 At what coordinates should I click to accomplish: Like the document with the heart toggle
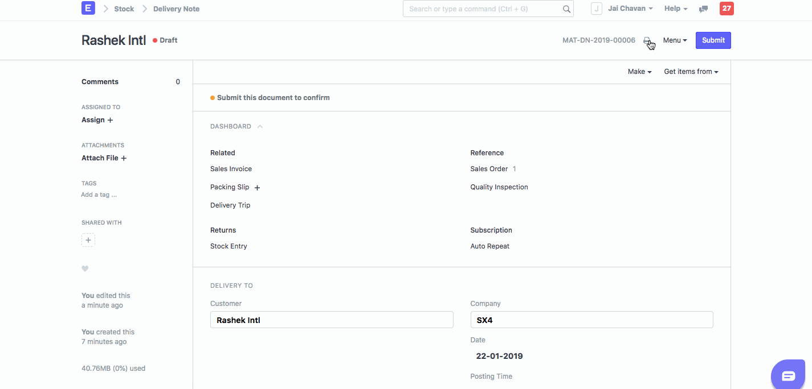tap(85, 268)
